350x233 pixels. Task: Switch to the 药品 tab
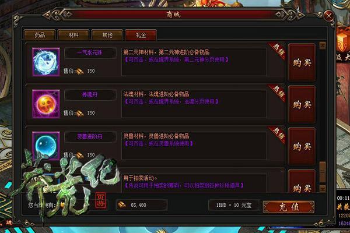[40, 35]
